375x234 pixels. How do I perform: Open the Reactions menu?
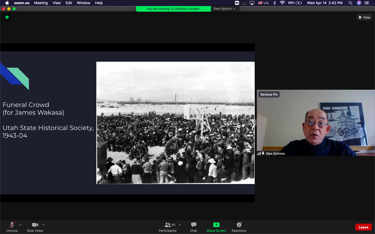(239, 227)
